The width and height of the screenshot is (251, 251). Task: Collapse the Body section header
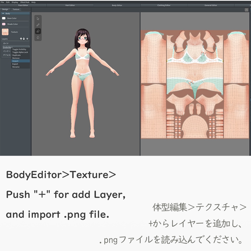click(3, 13)
